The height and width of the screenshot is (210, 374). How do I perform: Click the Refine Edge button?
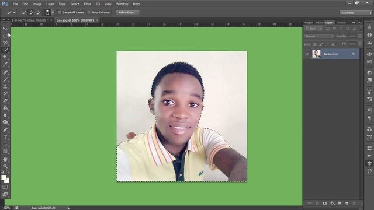tap(127, 12)
